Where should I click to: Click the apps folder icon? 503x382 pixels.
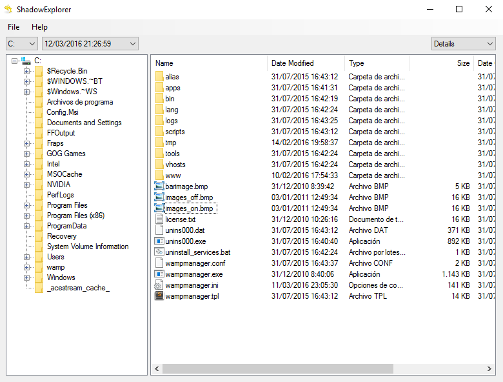(x=159, y=87)
